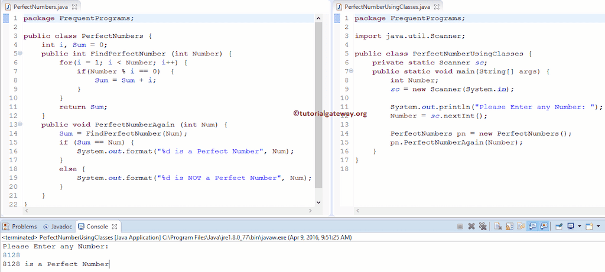Click line "return Sum;"

(x=83, y=107)
